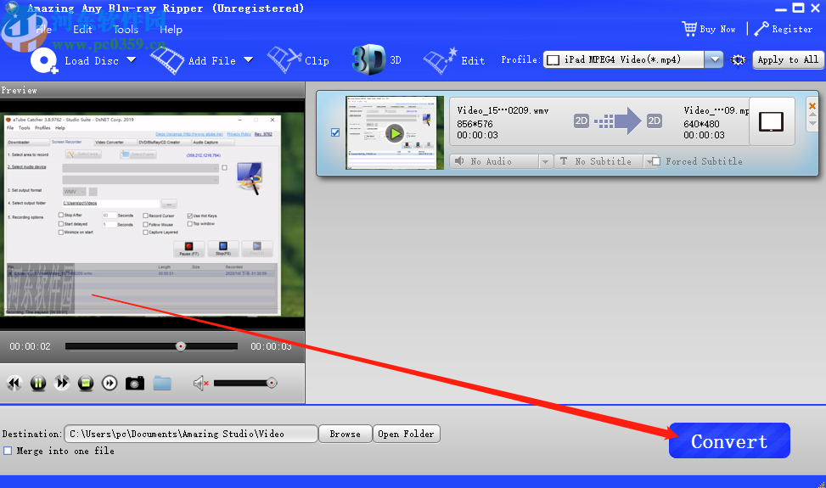This screenshot has height=488, width=826.
Task: Expand the No Audio dropdown
Action: 545,161
